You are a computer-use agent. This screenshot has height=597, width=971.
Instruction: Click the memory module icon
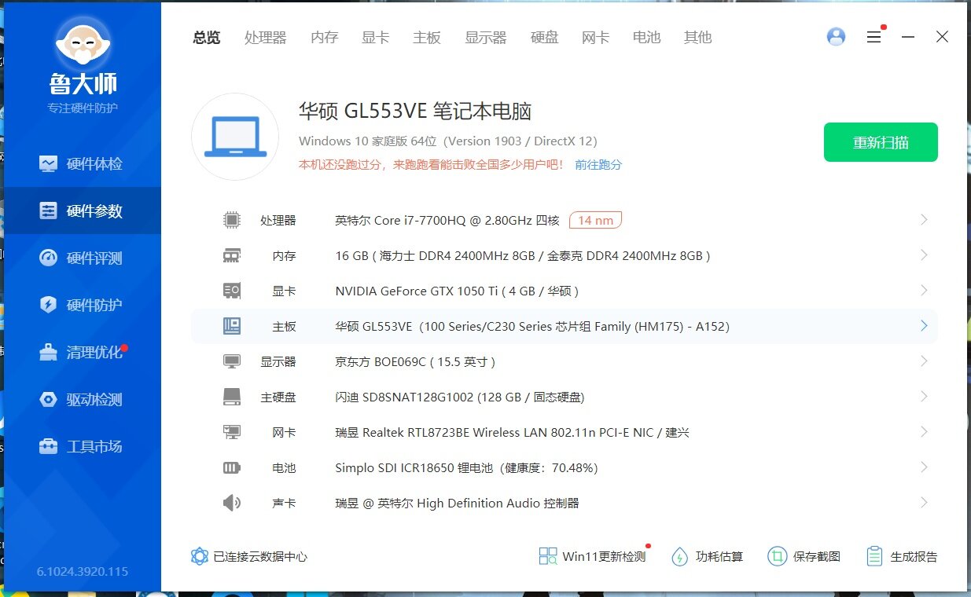click(231, 255)
